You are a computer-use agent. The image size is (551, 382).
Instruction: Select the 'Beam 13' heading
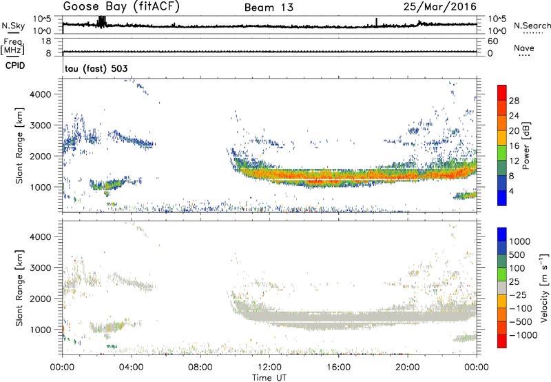click(x=269, y=8)
